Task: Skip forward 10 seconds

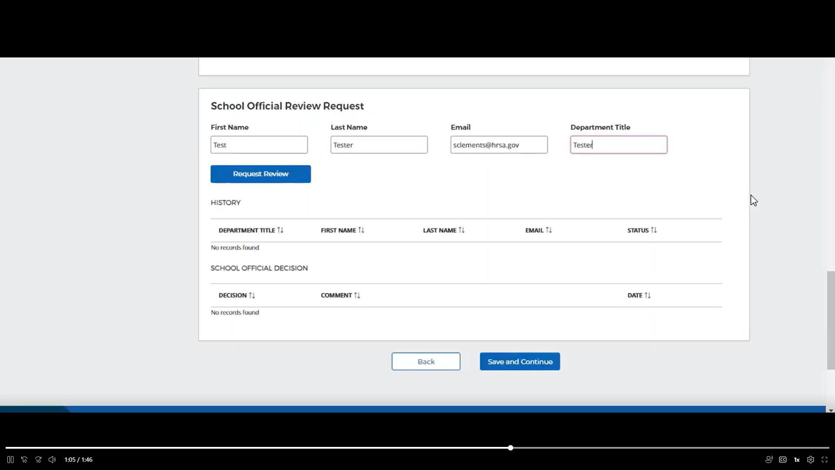Action: click(x=38, y=460)
